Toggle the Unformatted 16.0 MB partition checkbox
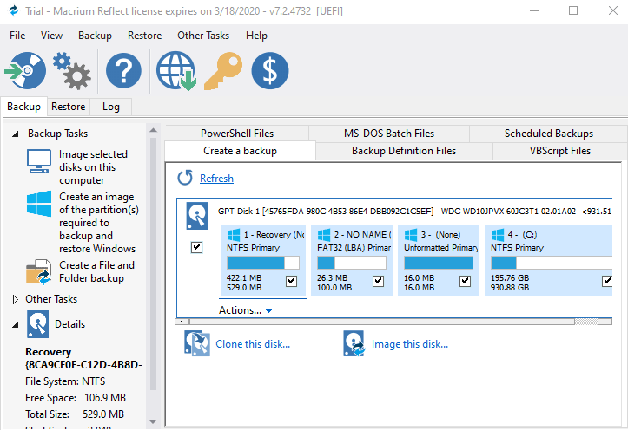 point(465,282)
